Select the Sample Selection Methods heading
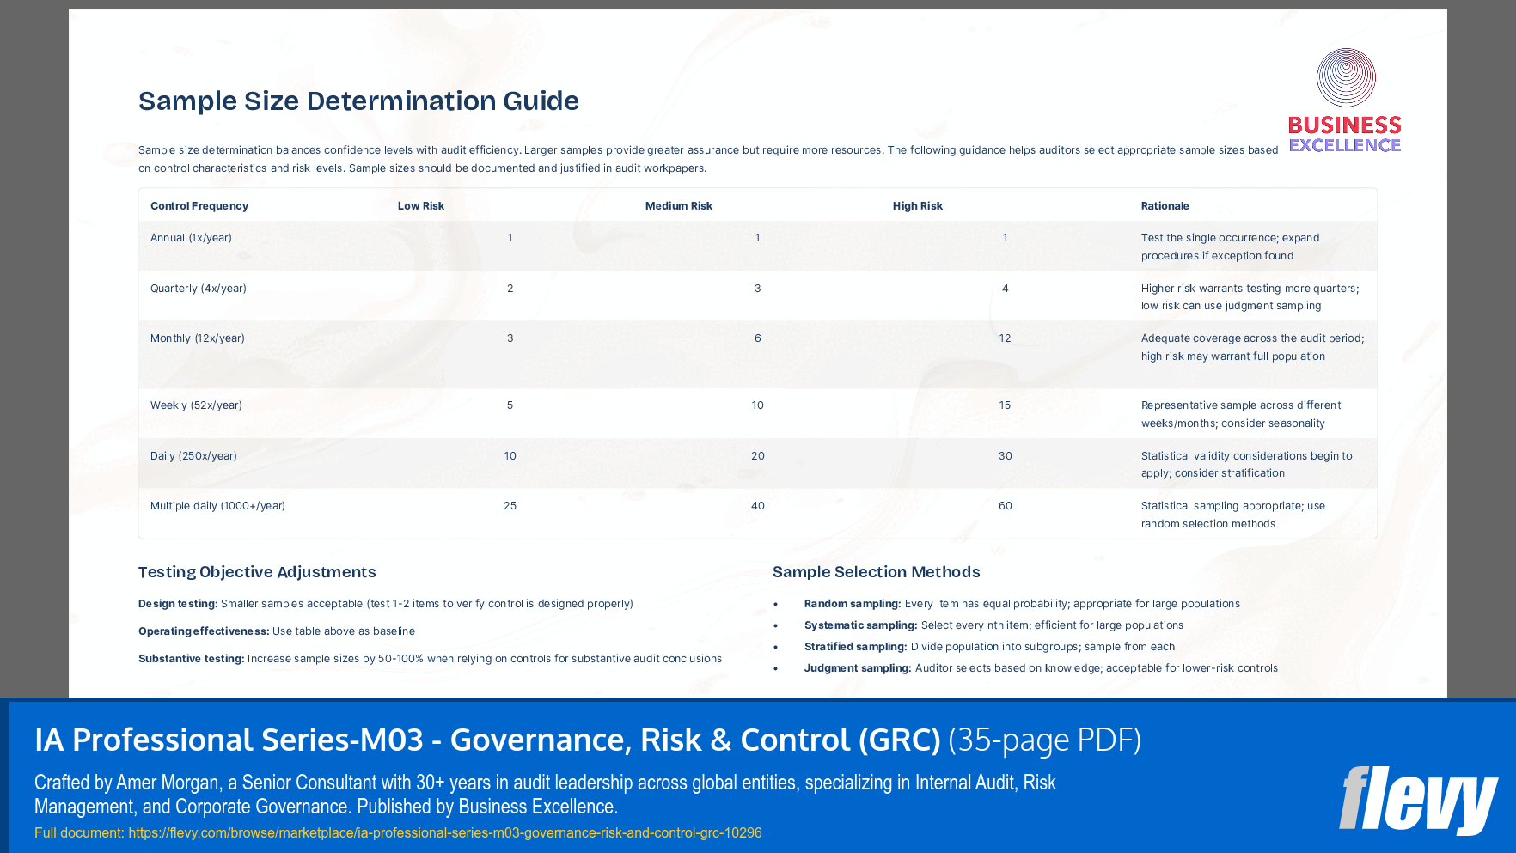1516x853 pixels. 877,572
